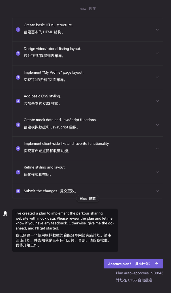Click the step 7 number badge
The width and height of the screenshot is (171, 293).
click(18, 172)
